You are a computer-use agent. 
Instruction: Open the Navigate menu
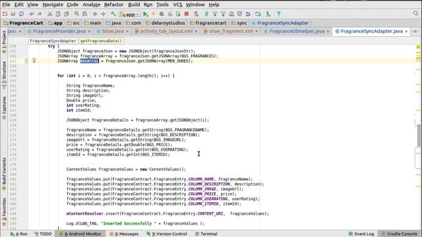click(53, 5)
